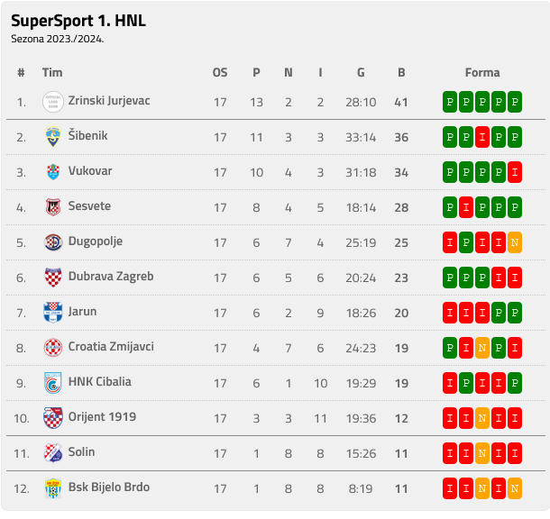Click the SuperSport 1. HNL title
This screenshot has height=519, width=550.
tap(78, 21)
